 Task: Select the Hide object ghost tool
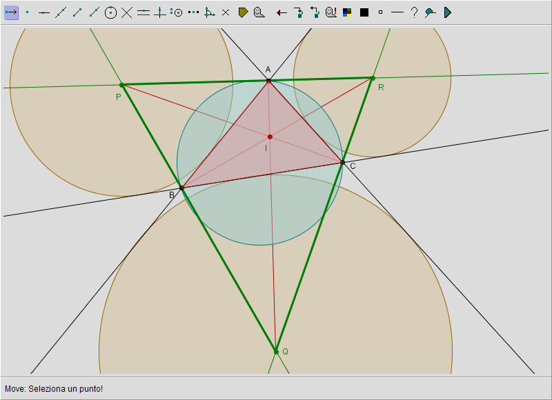(x=259, y=12)
